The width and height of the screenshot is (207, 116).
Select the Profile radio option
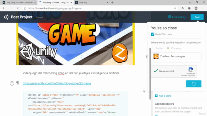click(153, 48)
